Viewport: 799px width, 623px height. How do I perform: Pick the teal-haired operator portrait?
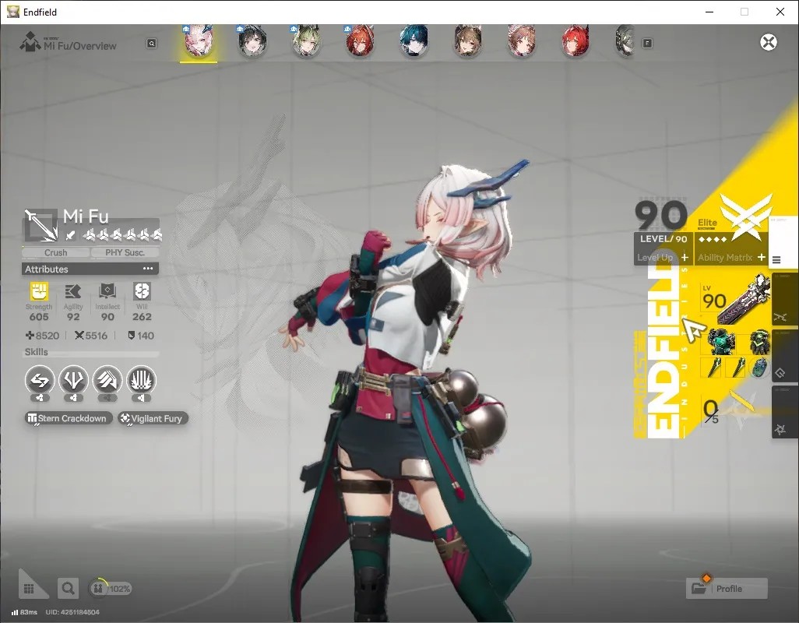click(x=414, y=41)
